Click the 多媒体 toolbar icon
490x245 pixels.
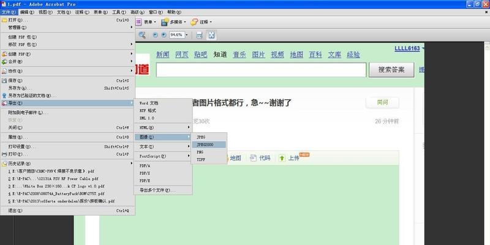click(x=165, y=22)
